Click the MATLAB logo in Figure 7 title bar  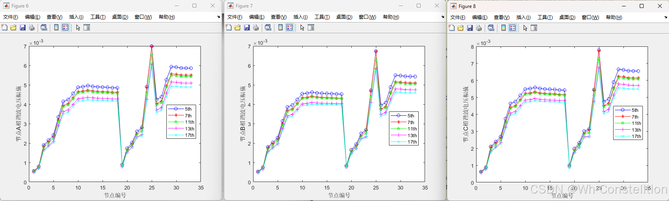(x=231, y=6)
